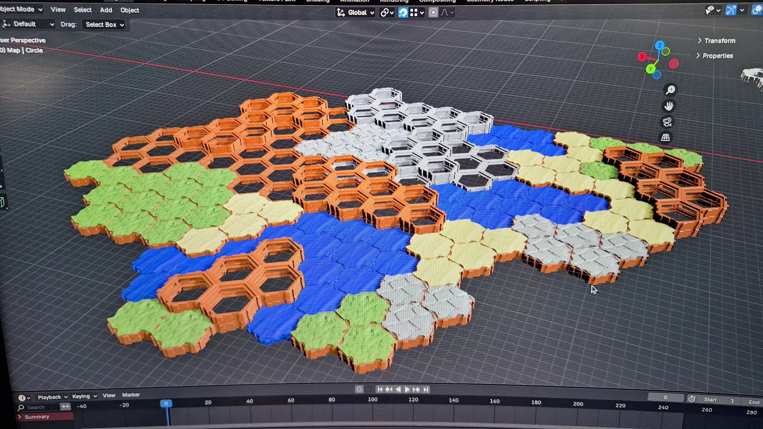
Task: Toggle camera view with the camera icon
Action: click(667, 122)
